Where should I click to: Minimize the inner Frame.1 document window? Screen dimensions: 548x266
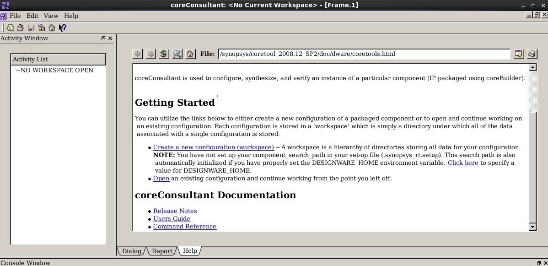530,15
